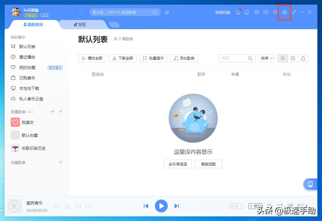
Task: Open the skin/theme t-shirt icon
Action: click(x=275, y=12)
